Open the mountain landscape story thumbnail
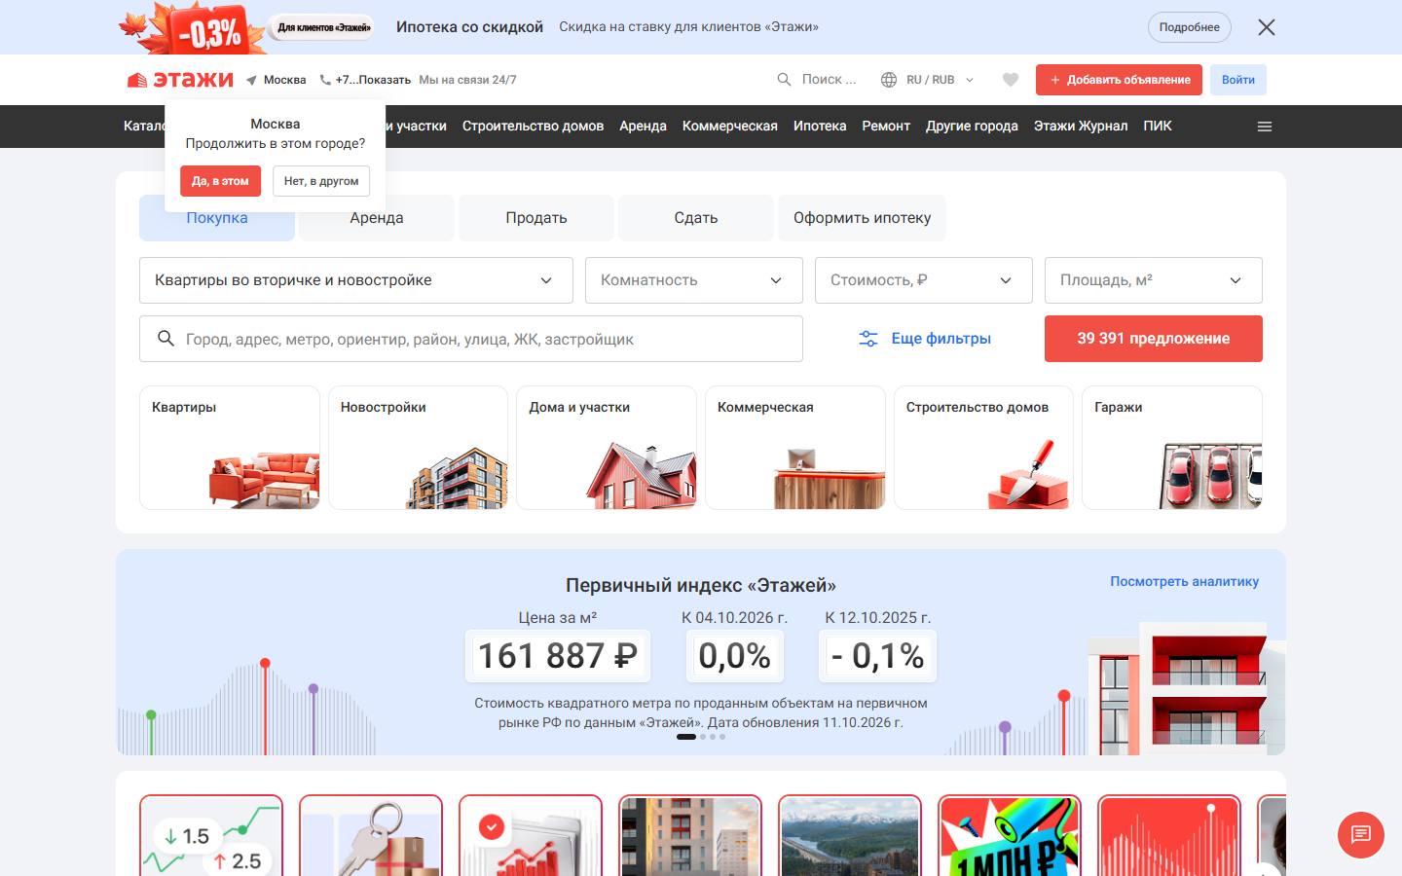This screenshot has width=1402, height=876. tap(850, 835)
